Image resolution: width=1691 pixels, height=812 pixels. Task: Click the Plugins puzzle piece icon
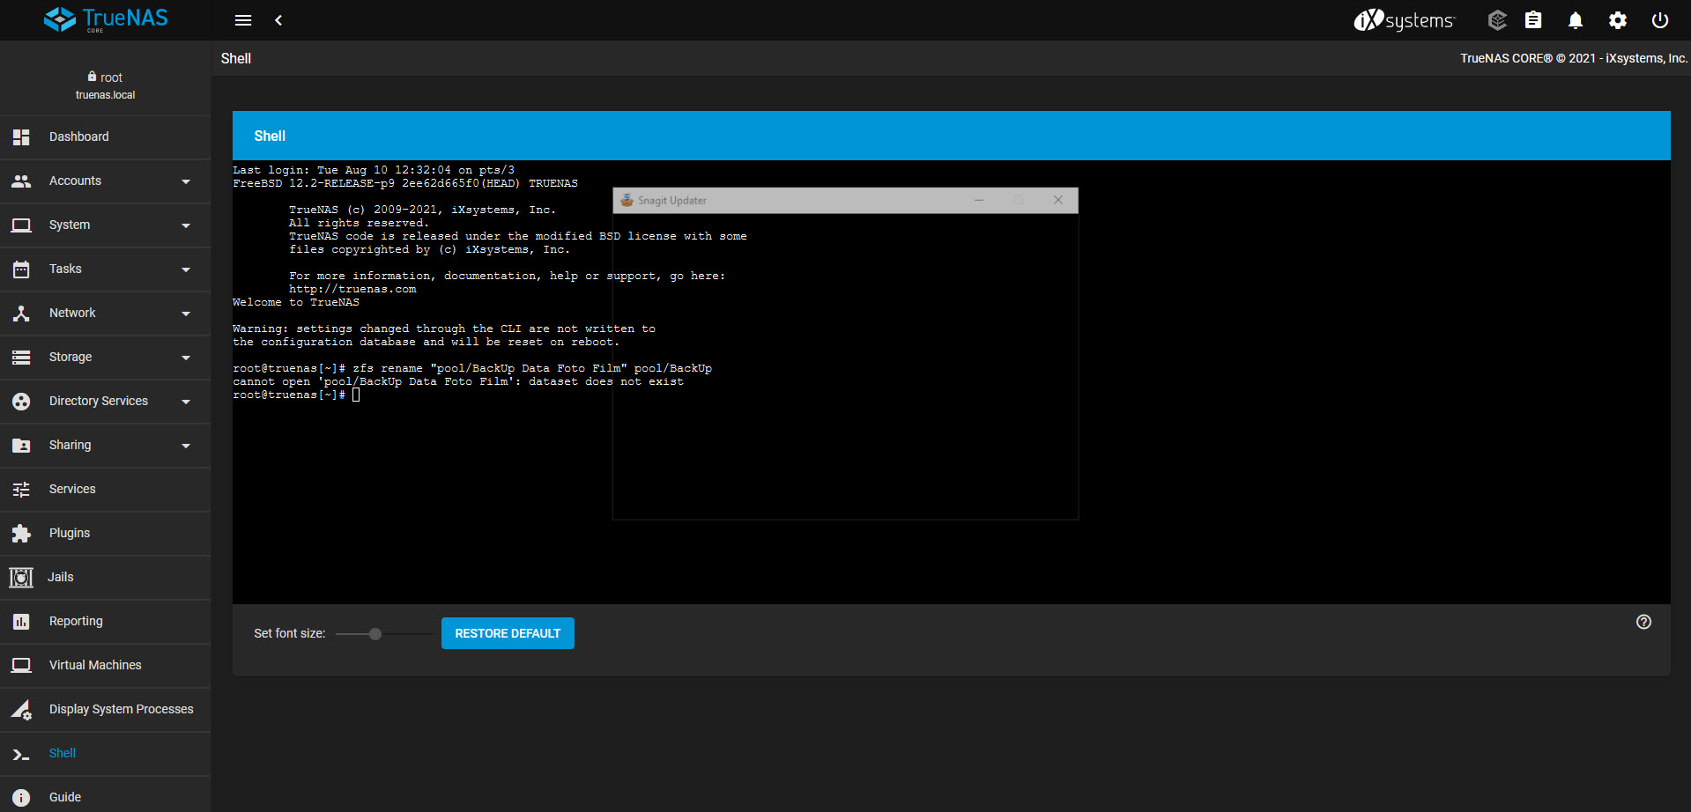(21, 533)
